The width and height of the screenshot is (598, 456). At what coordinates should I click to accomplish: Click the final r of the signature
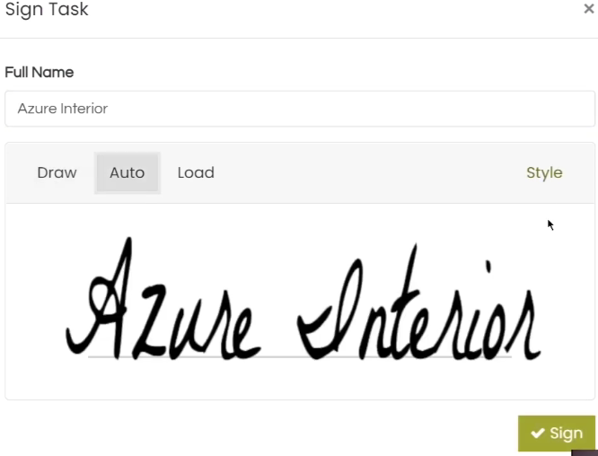(523, 324)
